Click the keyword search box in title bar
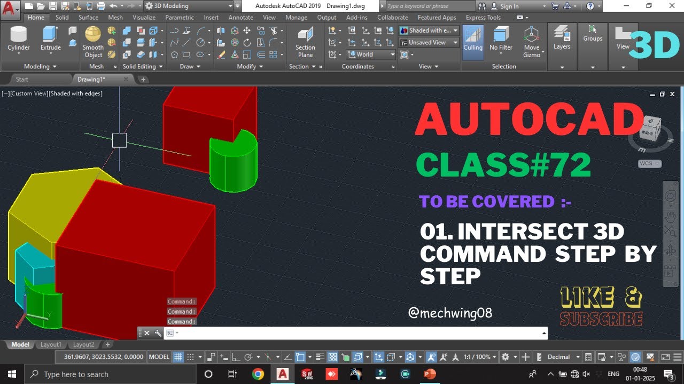The image size is (684, 384). [x=429, y=6]
